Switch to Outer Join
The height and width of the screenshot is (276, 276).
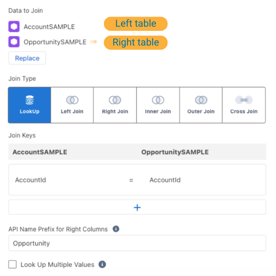tap(201, 105)
